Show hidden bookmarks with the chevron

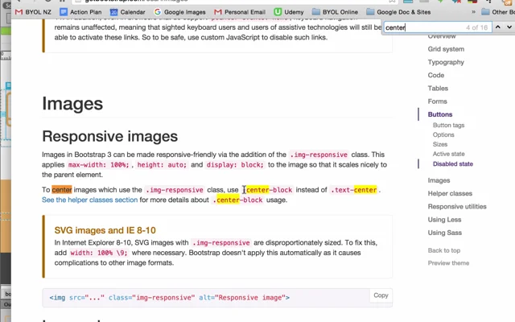[x=473, y=12]
